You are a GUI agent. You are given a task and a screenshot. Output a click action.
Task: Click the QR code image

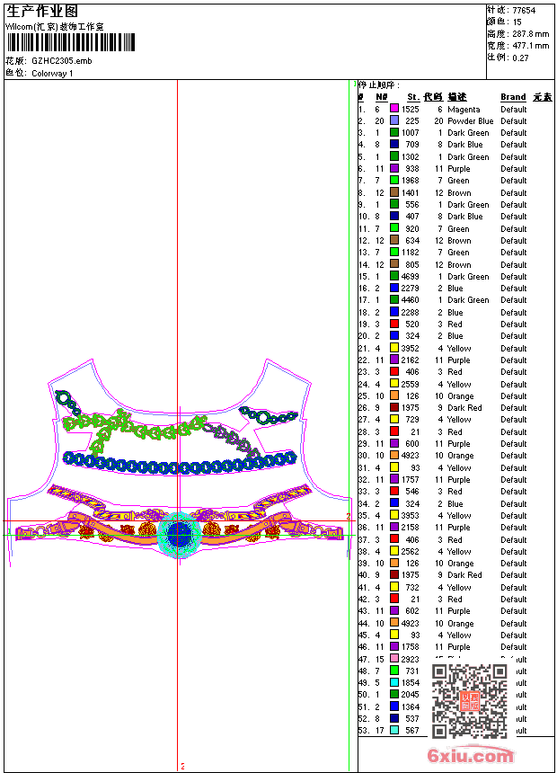tap(470, 700)
